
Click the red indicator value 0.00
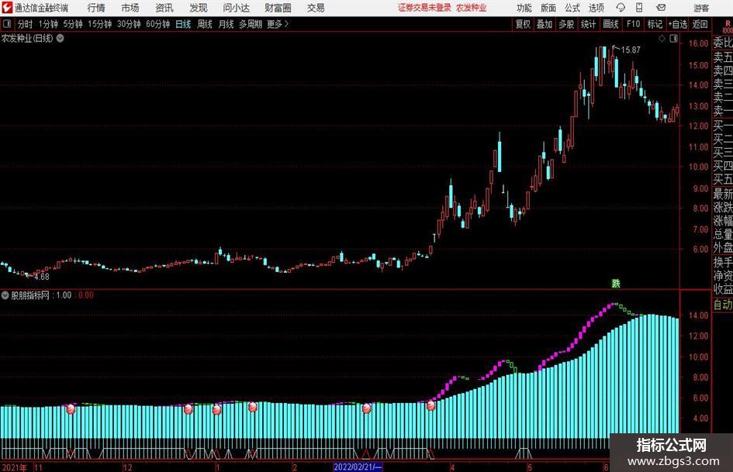[x=86, y=295]
